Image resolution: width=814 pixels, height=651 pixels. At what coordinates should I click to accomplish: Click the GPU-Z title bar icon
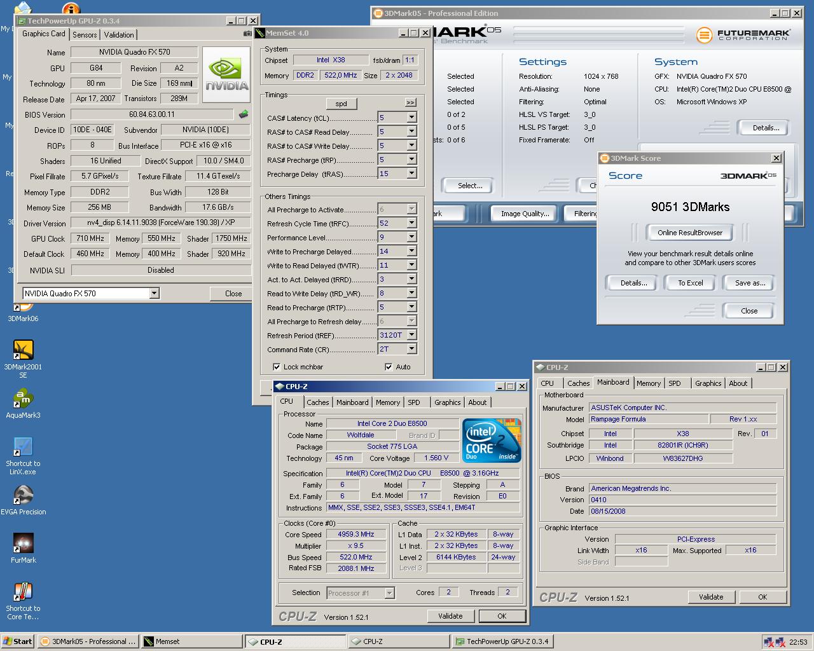click(22, 21)
